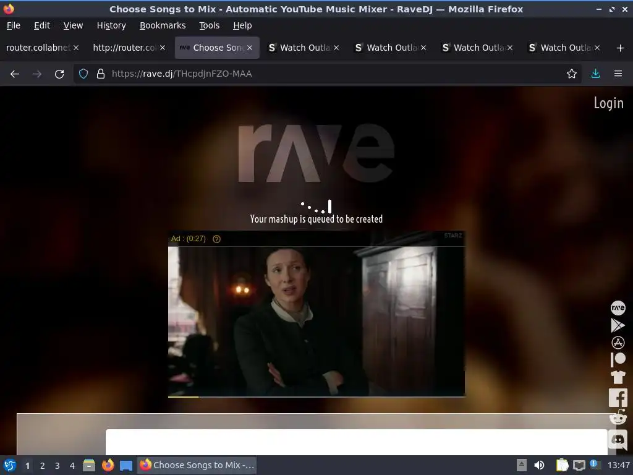Reload the current page
Image resolution: width=633 pixels, height=475 pixels.
59,74
